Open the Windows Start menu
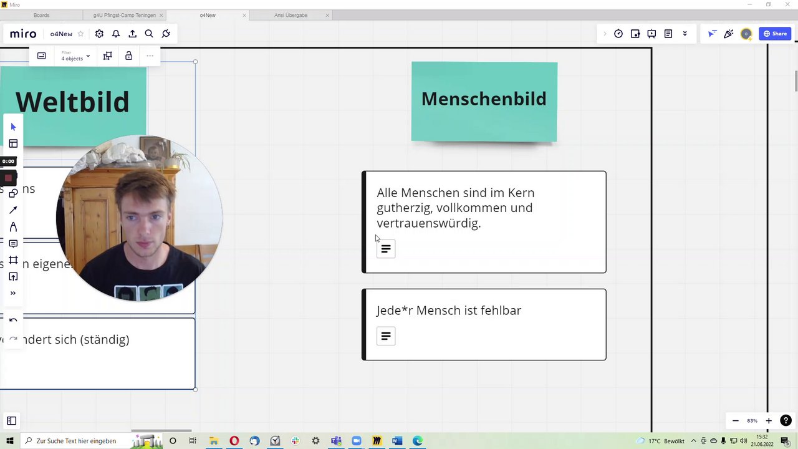The image size is (798, 449). click(x=10, y=441)
